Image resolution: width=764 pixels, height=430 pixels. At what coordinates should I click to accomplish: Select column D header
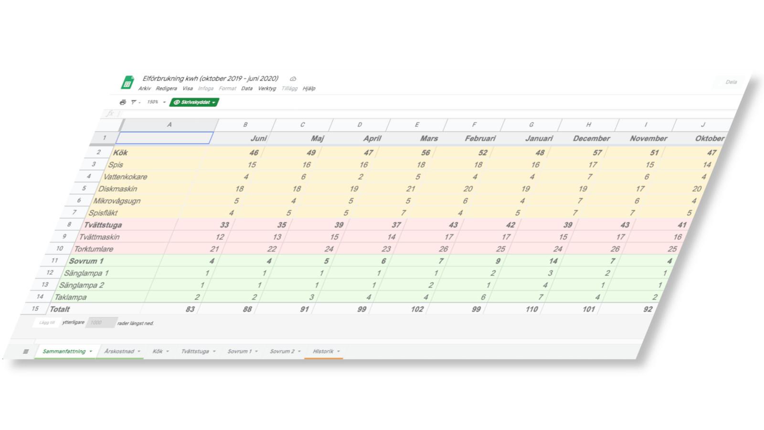coord(360,125)
